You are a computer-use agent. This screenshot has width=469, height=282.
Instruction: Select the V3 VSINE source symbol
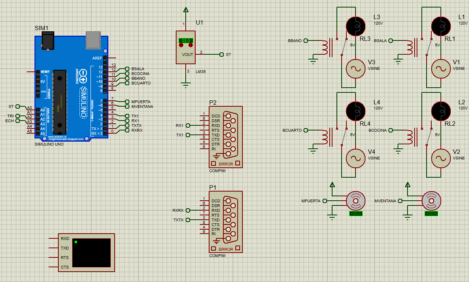point(356,69)
